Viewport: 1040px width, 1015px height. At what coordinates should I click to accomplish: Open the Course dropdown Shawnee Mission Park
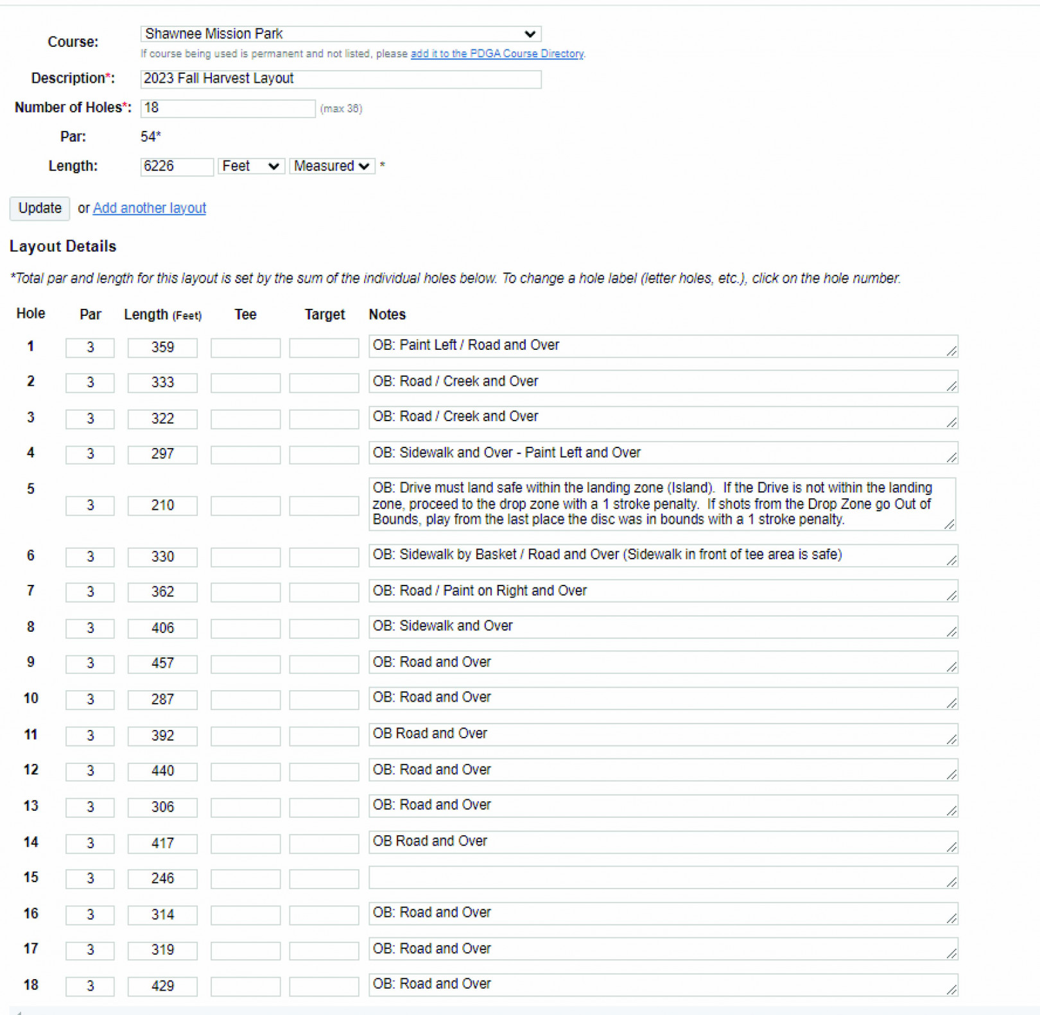(x=340, y=34)
